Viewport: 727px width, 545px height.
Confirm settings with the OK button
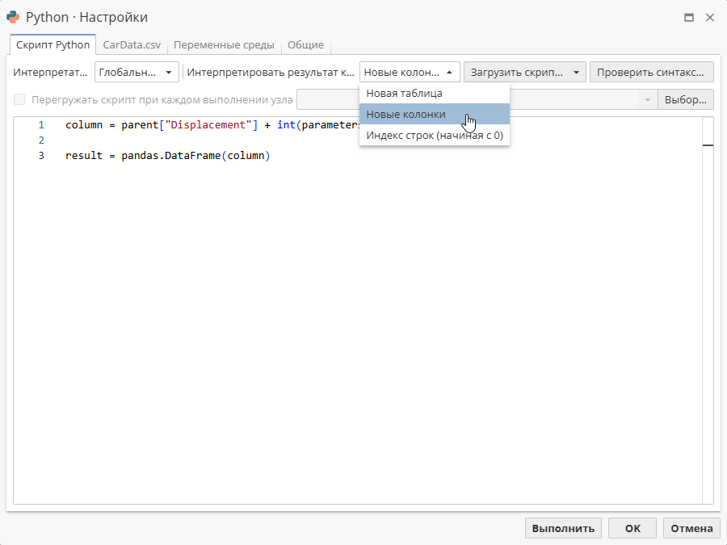[x=632, y=528]
